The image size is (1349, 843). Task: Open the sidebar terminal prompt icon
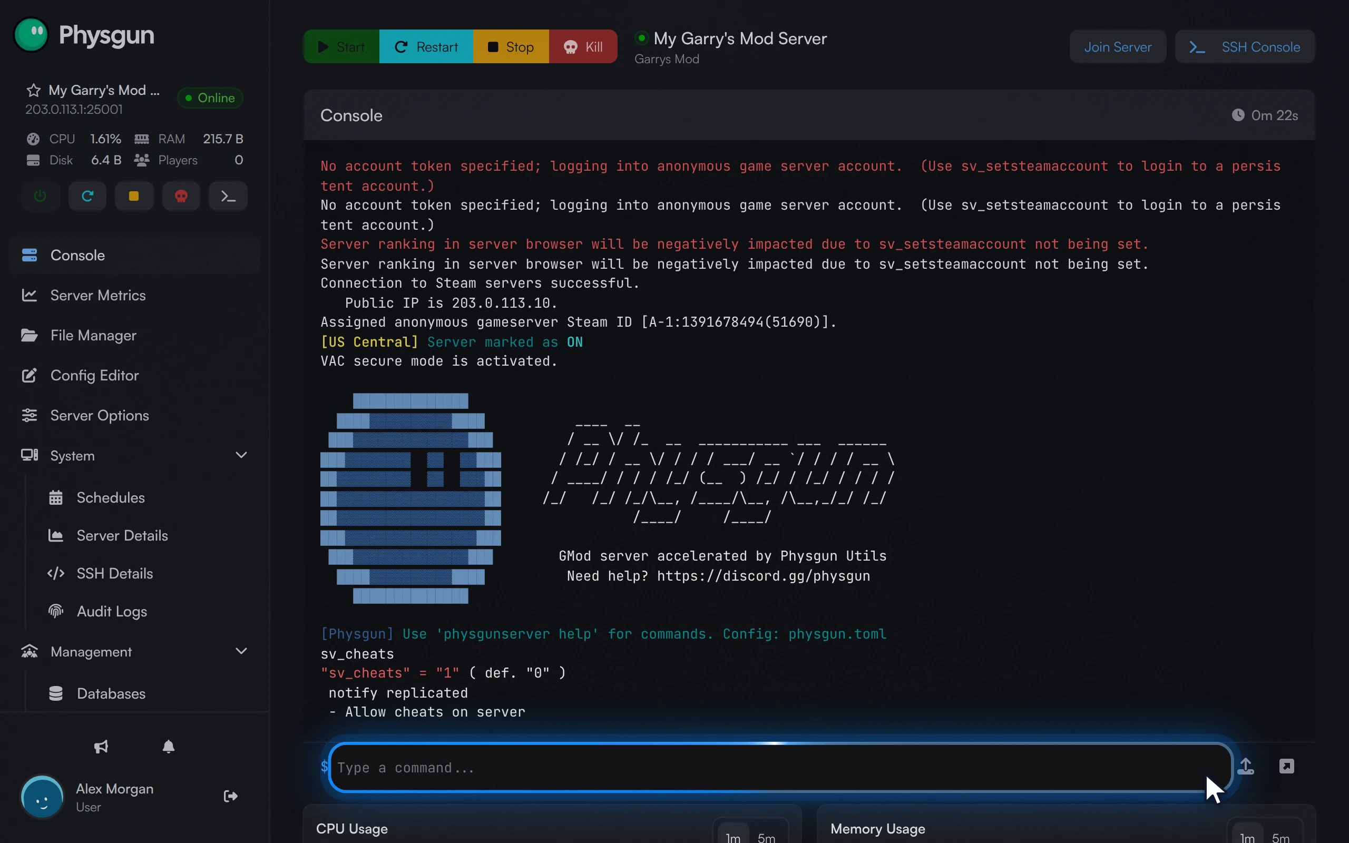pyautogui.click(x=228, y=196)
